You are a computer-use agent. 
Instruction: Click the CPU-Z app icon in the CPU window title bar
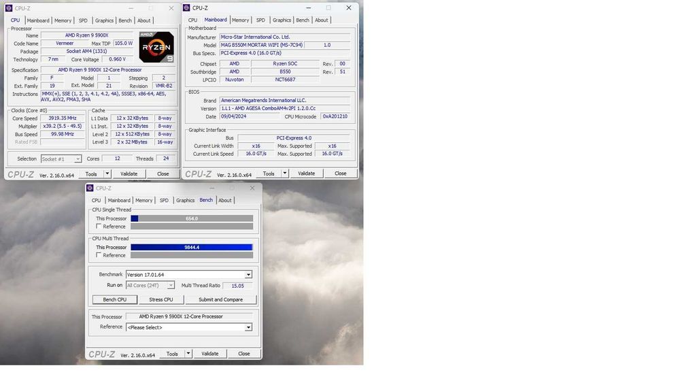click(x=9, y=8)
